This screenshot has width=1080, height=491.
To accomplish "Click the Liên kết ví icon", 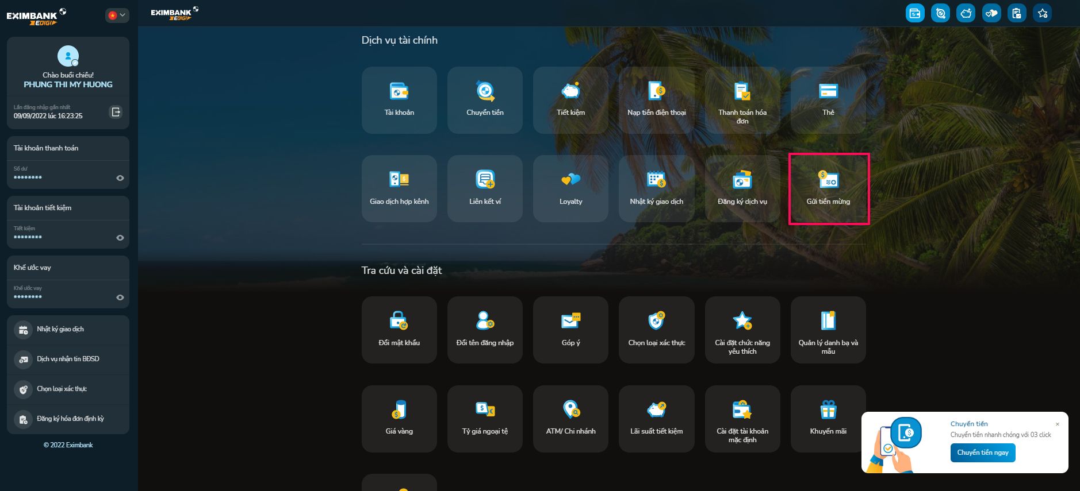I will [x=485, y=180].
